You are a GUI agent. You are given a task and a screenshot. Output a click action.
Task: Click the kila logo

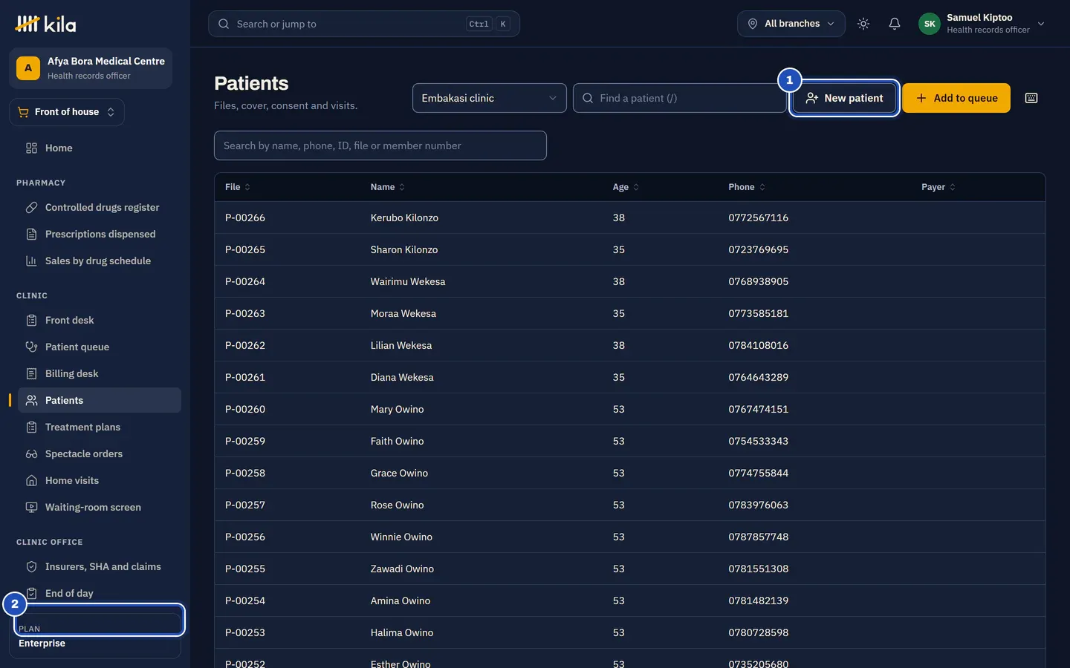tap(45, 24)
